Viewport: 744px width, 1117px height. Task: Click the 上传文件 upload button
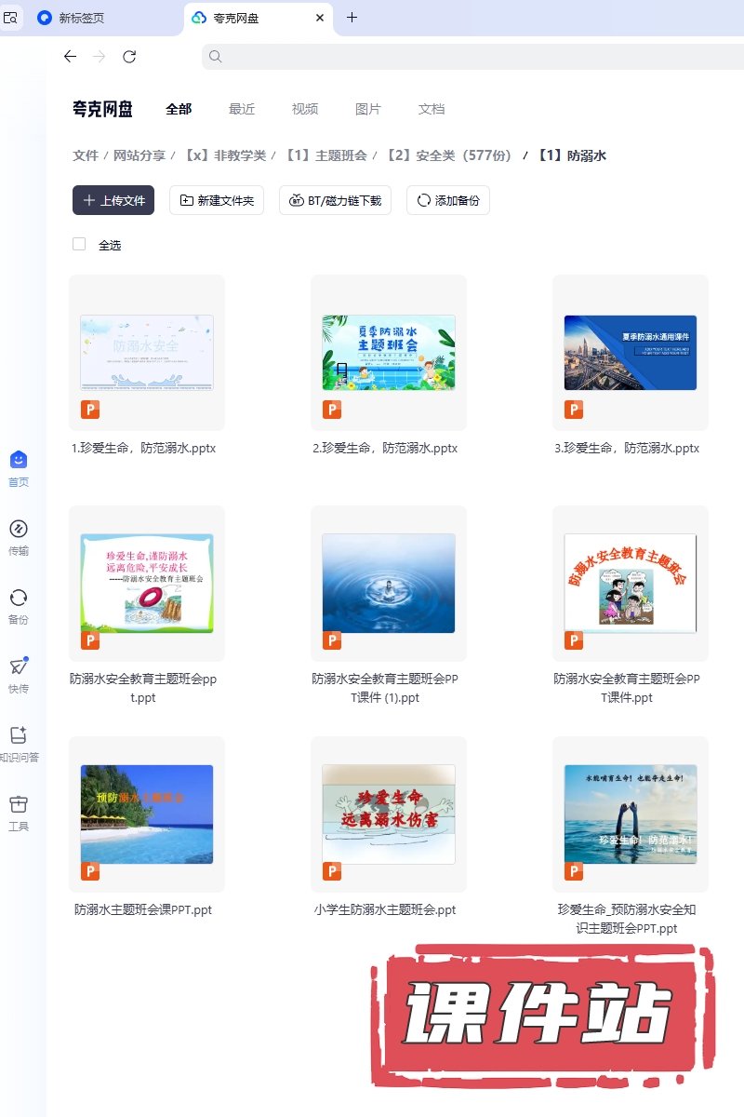coord(113,200)
